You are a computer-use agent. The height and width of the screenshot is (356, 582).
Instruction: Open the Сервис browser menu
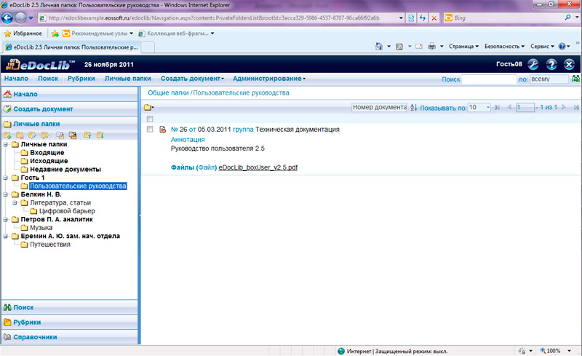(542, 47)
